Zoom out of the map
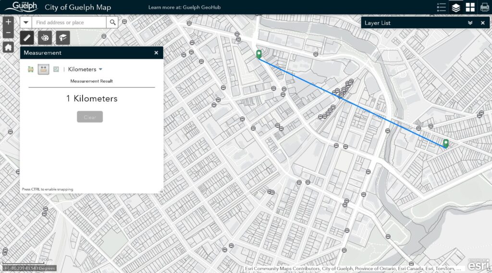This screenshot has width=492, height=273. click(x=8, y=33)
